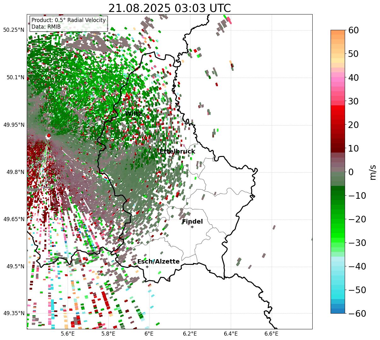Click the 49.95°N latitude tick label
380x340 pixels.
point(14,125)
